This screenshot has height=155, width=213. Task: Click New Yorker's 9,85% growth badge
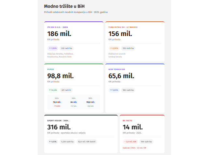click(113, 90)
